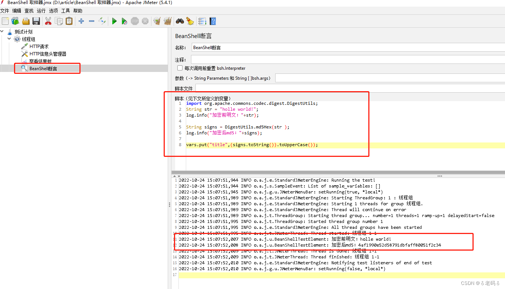Save the test plan with the disk icon

36,21
